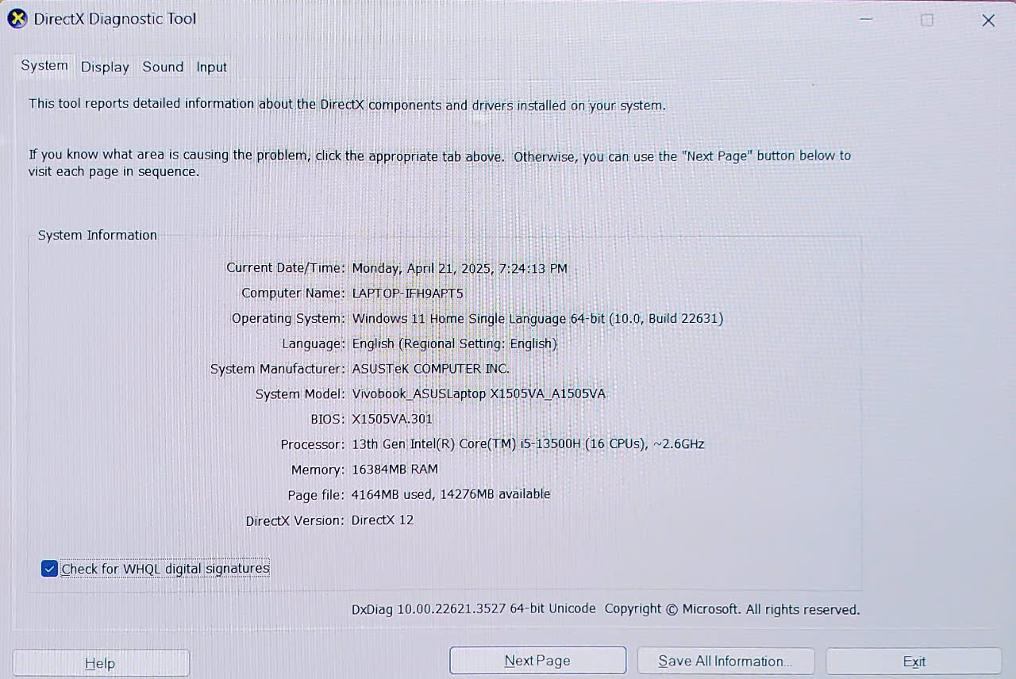Viewport: 1016px width, 679px height.
Task: Close the window using the X icon
Action: (988, 21)
